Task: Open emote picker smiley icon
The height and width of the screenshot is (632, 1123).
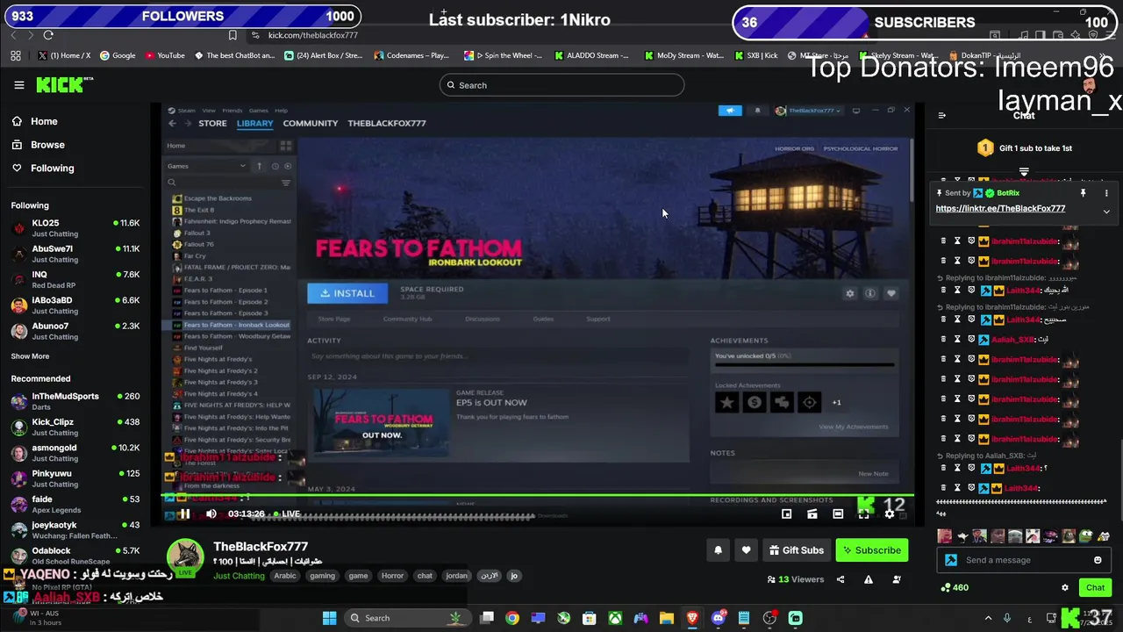Action: (1098, 560)
